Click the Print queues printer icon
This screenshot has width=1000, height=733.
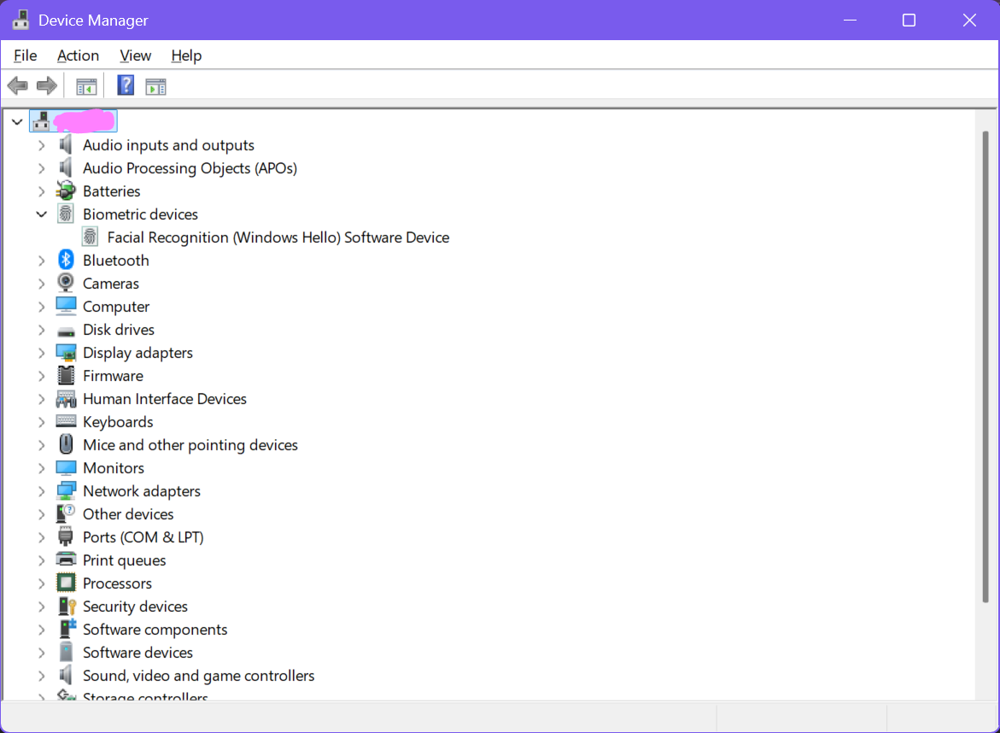66,560
